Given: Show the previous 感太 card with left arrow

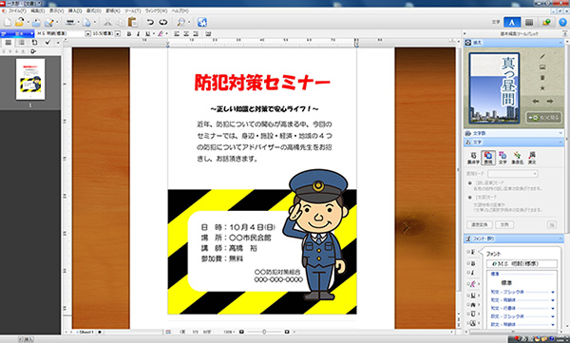Looking at the screenshot, I should click(x=536, y=101).
